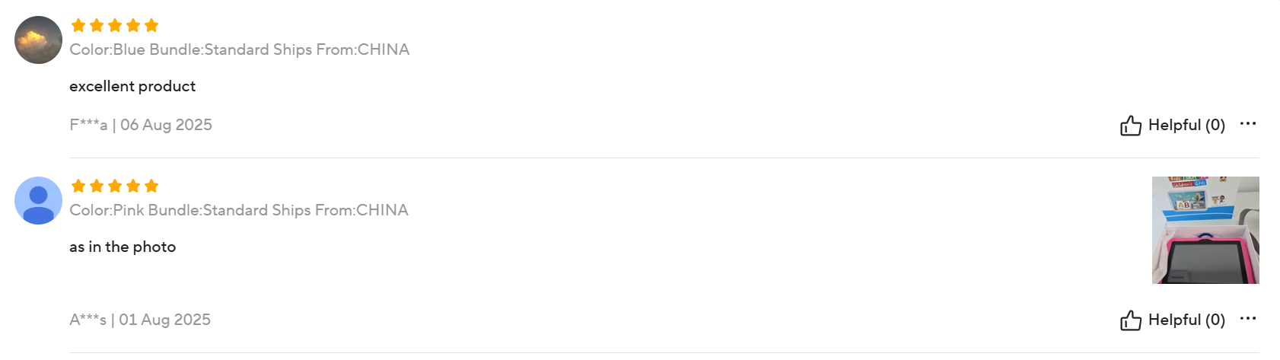Click the reviewer name A***s with date

(x=140, y=320)
